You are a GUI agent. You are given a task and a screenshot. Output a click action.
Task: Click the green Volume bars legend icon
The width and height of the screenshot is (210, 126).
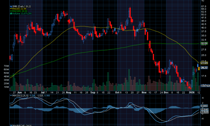point(11,13)
